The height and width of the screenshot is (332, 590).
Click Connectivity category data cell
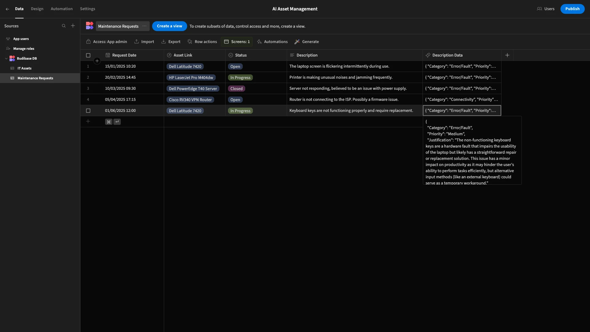coord(462,100)
